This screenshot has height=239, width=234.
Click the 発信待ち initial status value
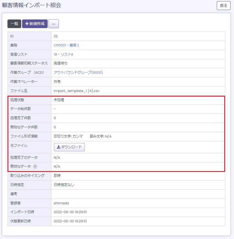[x=61, y=63]
